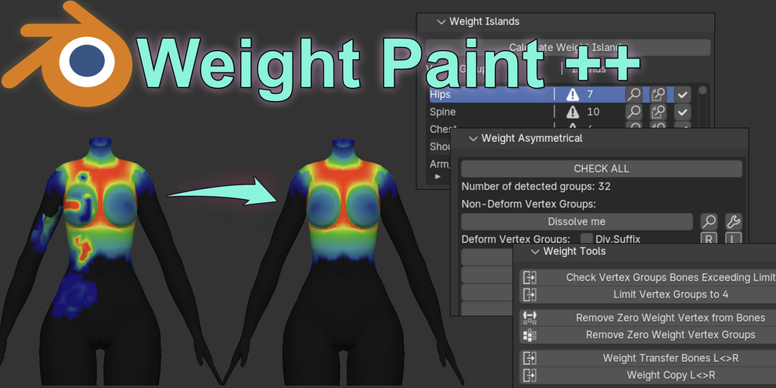Click Weight Copy L<>R
The width and height of the screenshot is (776, 388).
(x=649, y=375)
